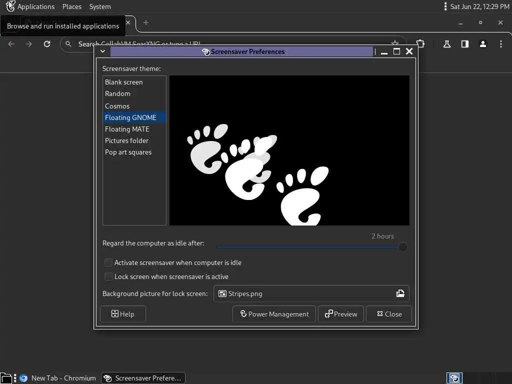Select the Floating MATE theme
This screenshot has height=384, width=512.
click(134, 129)
